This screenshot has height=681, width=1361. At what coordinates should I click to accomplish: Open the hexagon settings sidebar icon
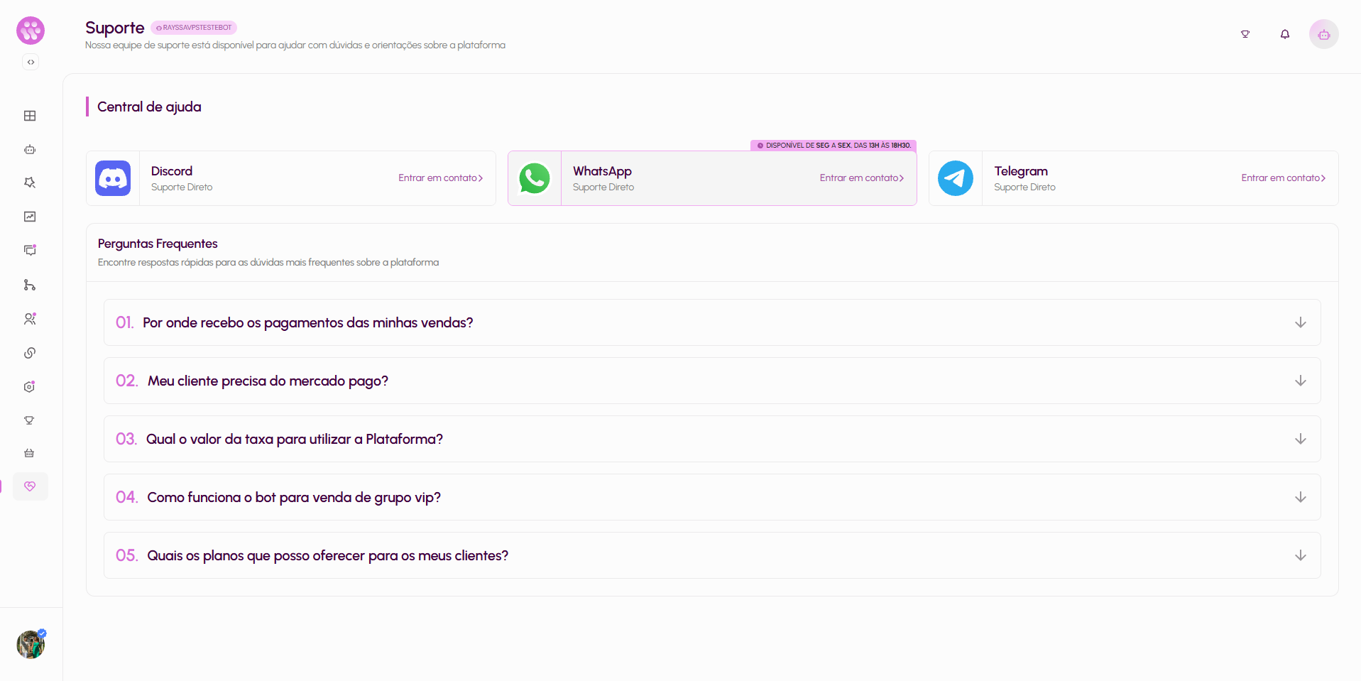tap(30, 387)
